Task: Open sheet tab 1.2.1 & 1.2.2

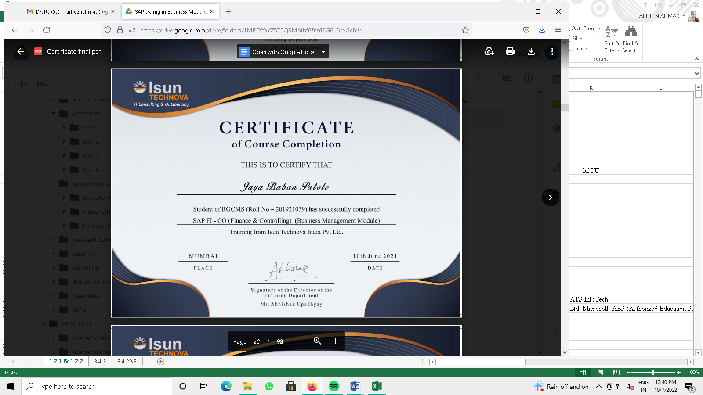Action: pos(66,362)
